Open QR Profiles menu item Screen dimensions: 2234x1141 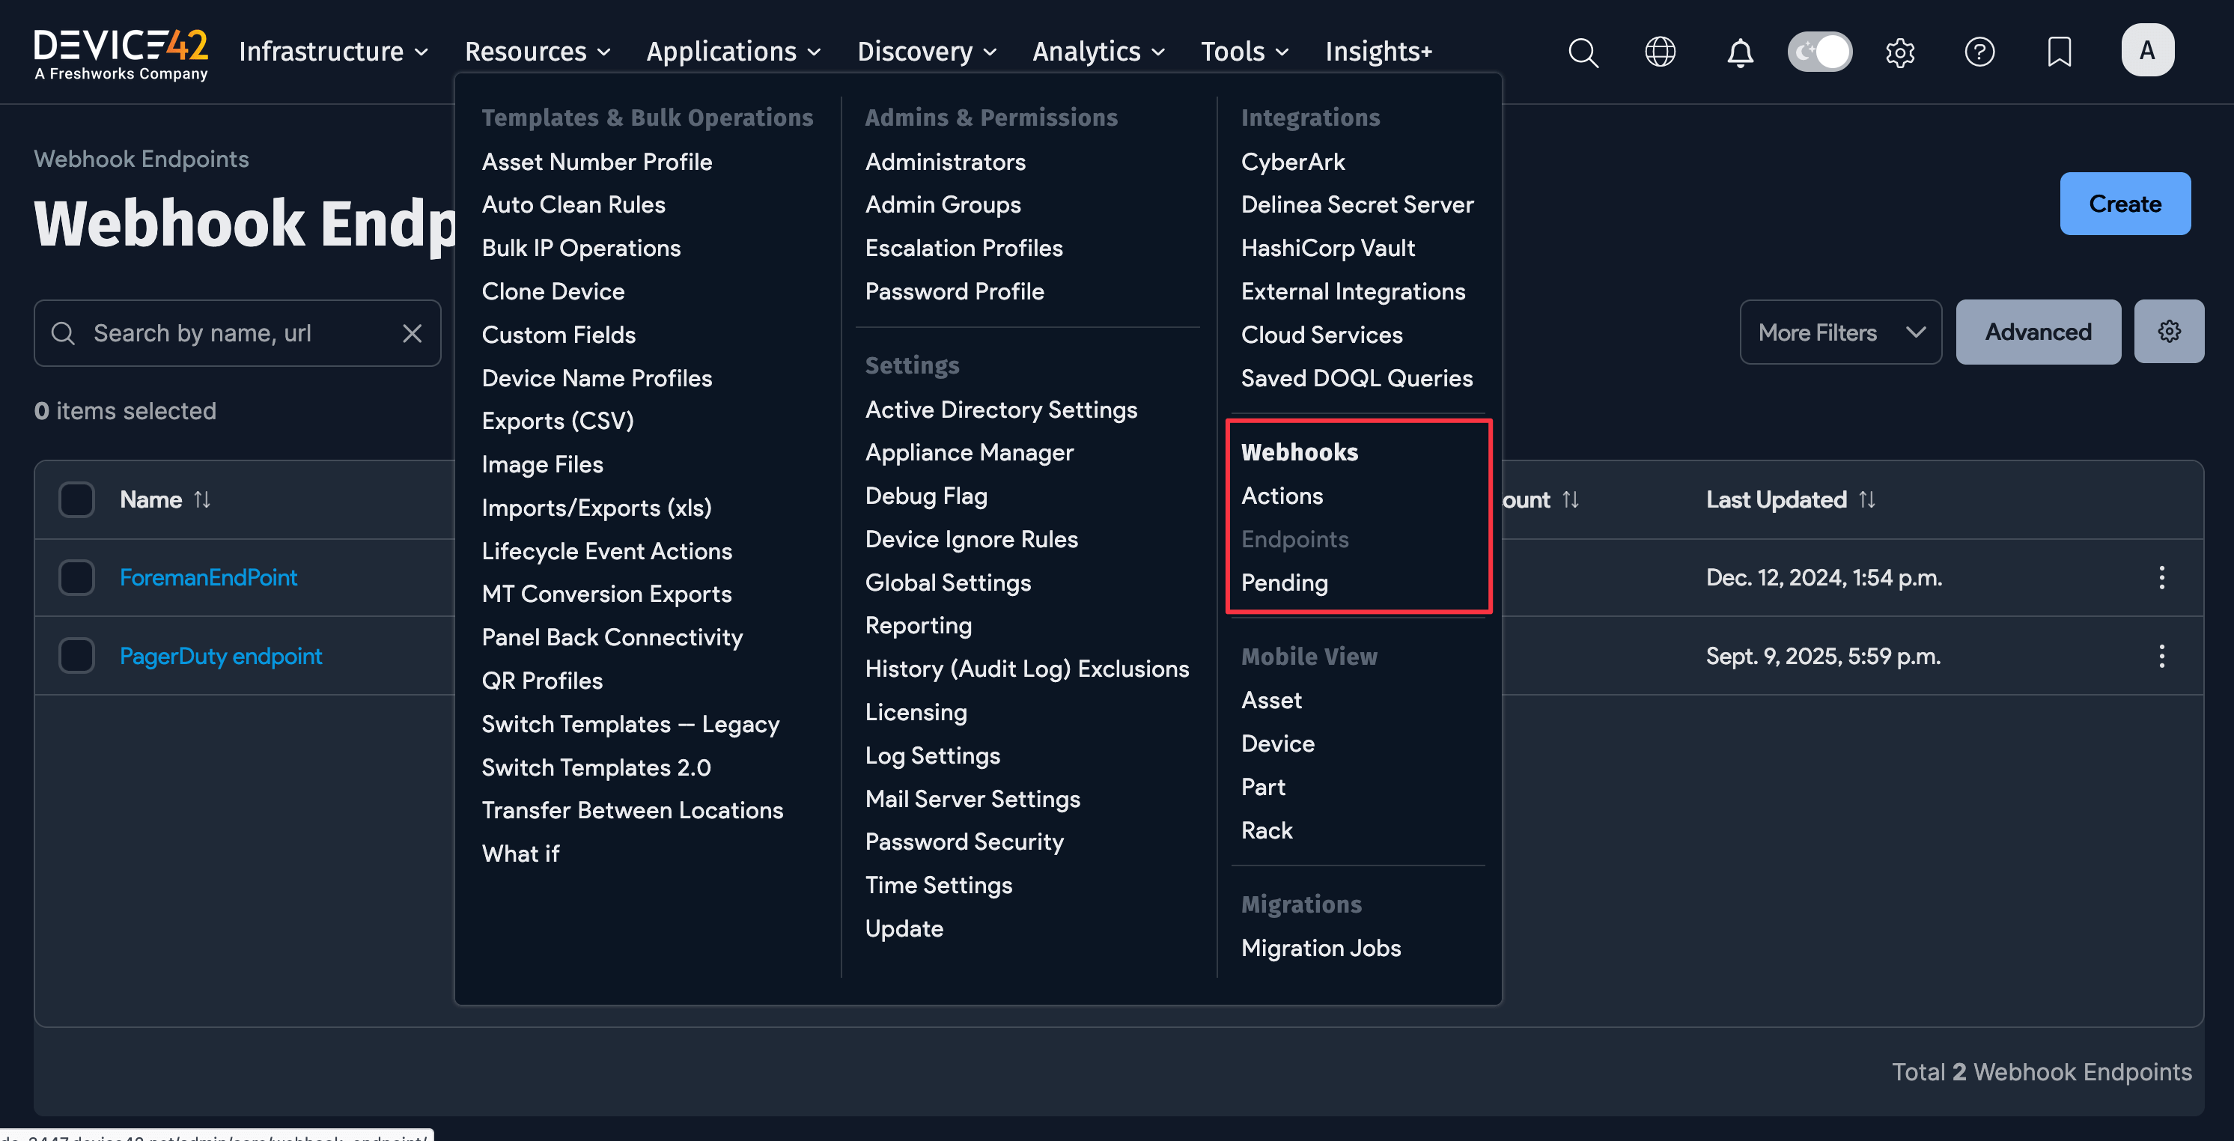click(542, 681)
